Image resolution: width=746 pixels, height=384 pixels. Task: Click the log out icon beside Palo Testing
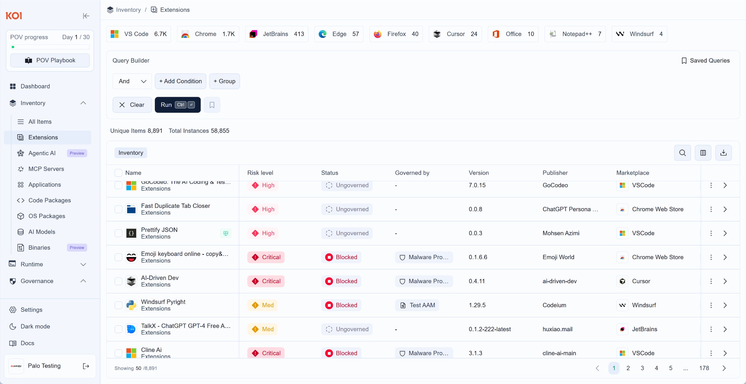click(x=86, y=366)
